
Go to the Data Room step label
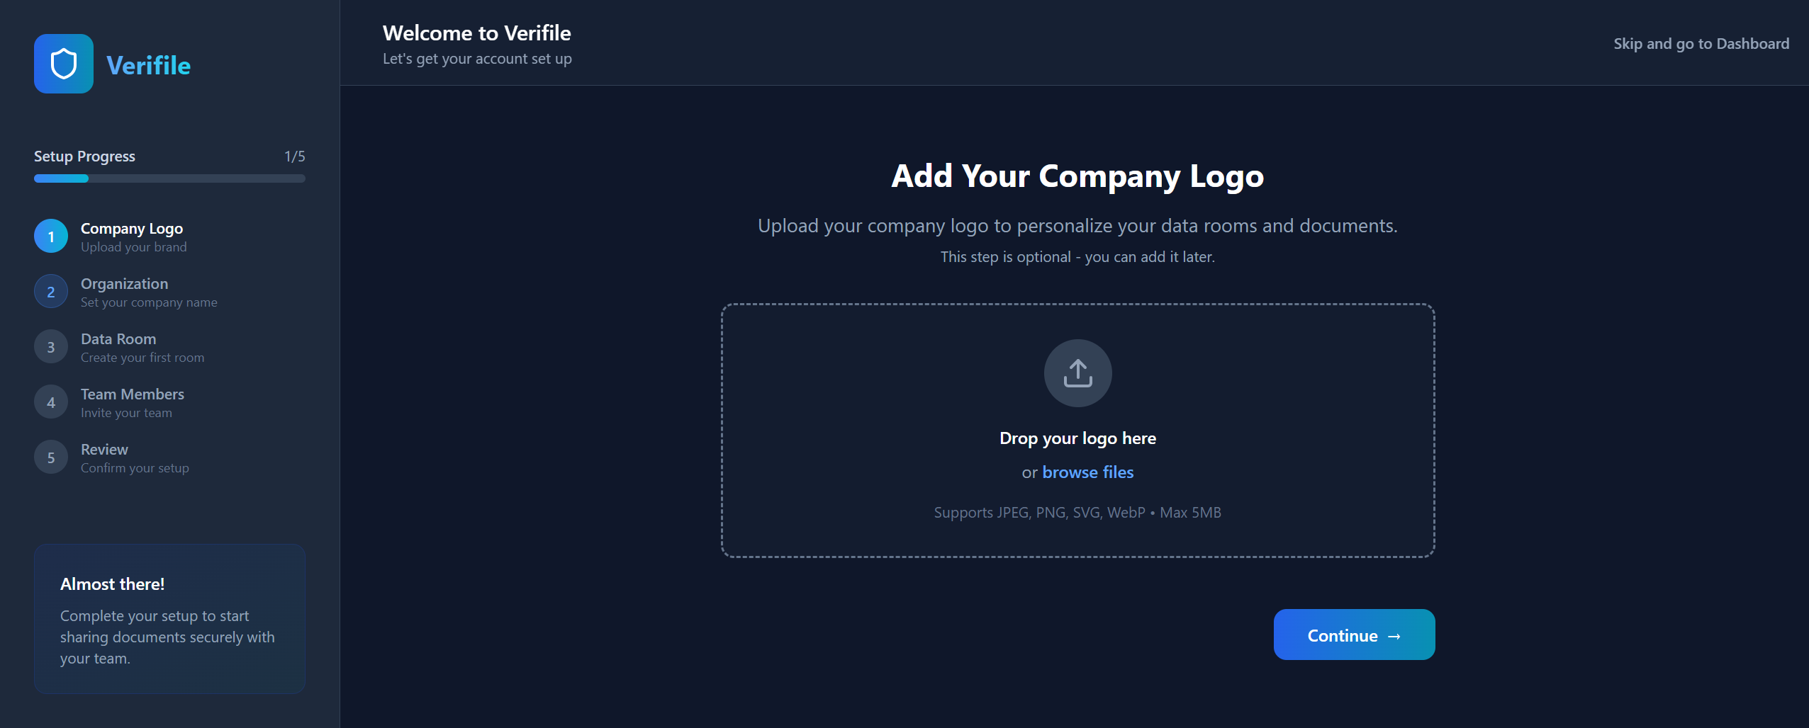118,339
